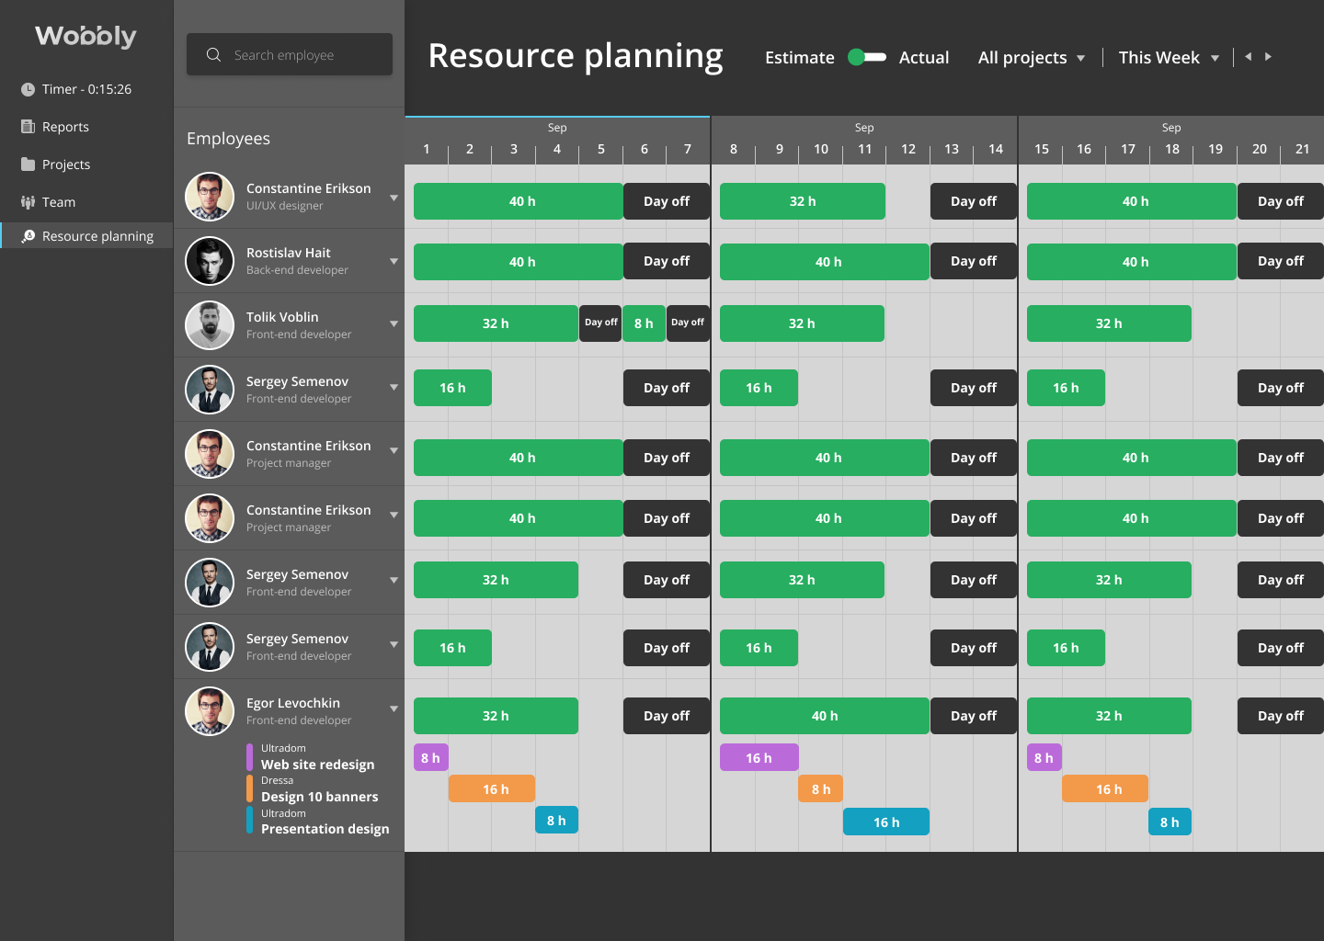Viewport: 1324px width, 941px height.
Task: Click the Resource planning icon
Action: (x=28, y=235)
